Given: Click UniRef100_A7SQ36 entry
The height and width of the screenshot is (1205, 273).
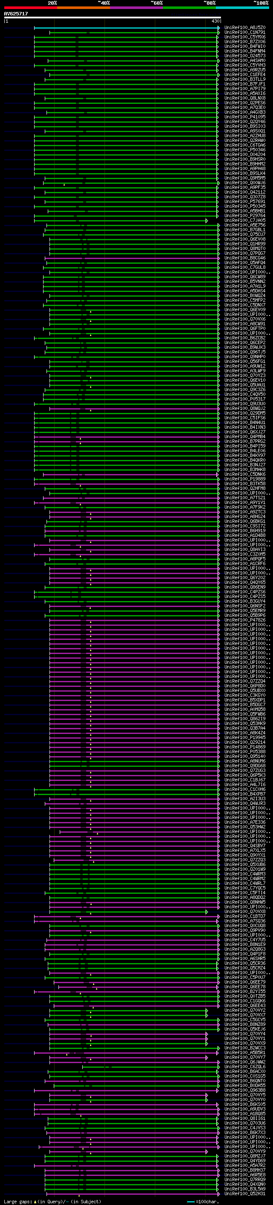Looking at the screenshot, I should point(244,921).
